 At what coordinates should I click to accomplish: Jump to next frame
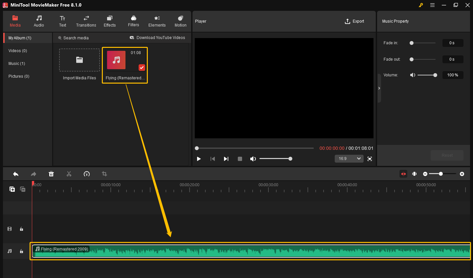tap(226, 159)
